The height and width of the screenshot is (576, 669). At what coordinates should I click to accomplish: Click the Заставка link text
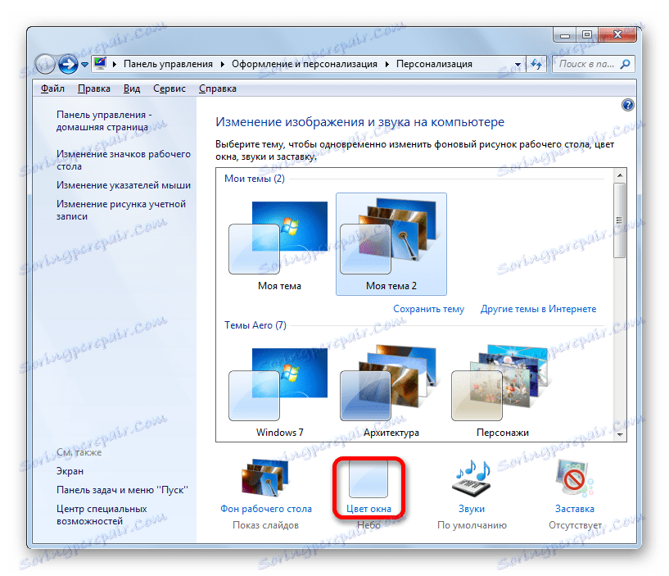(x=574, y=509)
